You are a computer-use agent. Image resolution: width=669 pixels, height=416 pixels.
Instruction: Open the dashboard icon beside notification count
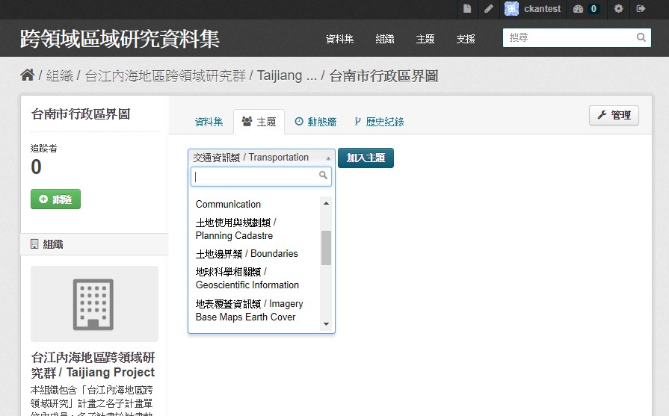tap(578, 9)
